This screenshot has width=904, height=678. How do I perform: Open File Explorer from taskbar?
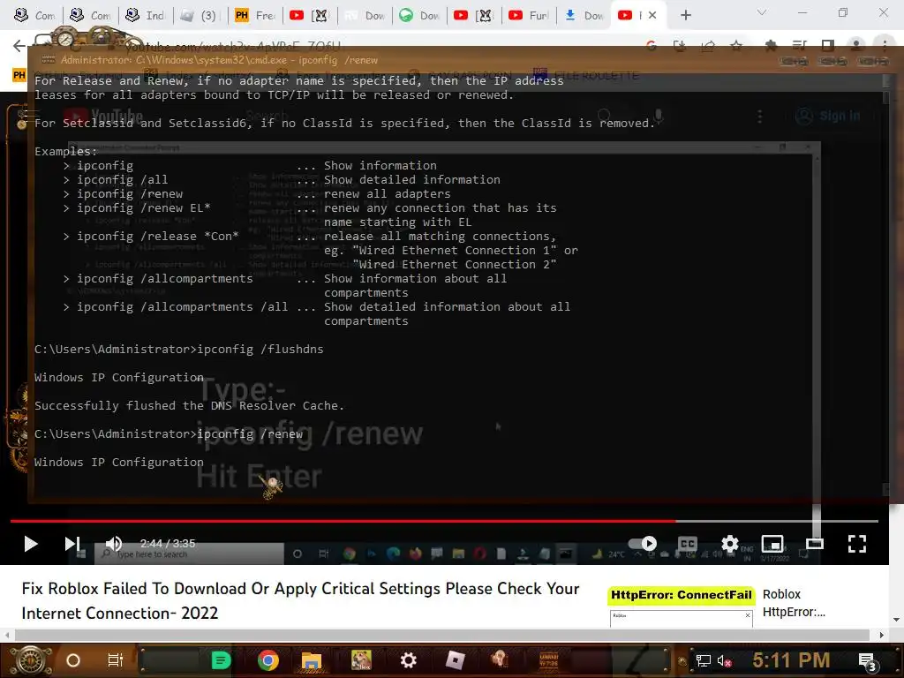[x=312, y=660]
